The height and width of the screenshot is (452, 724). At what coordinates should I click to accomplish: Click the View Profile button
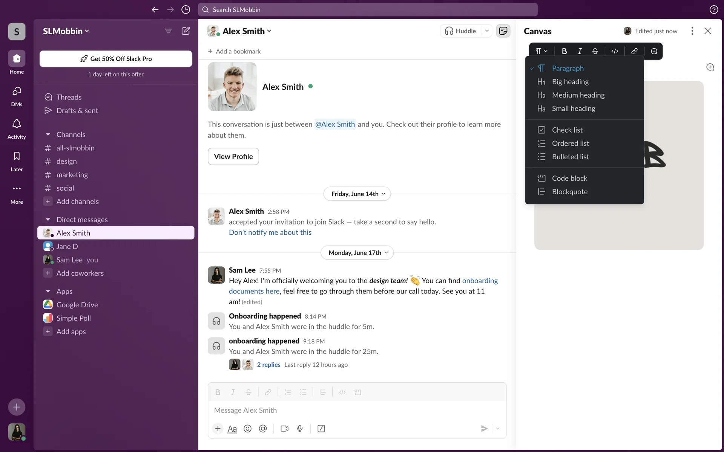[x=233, y=156]
